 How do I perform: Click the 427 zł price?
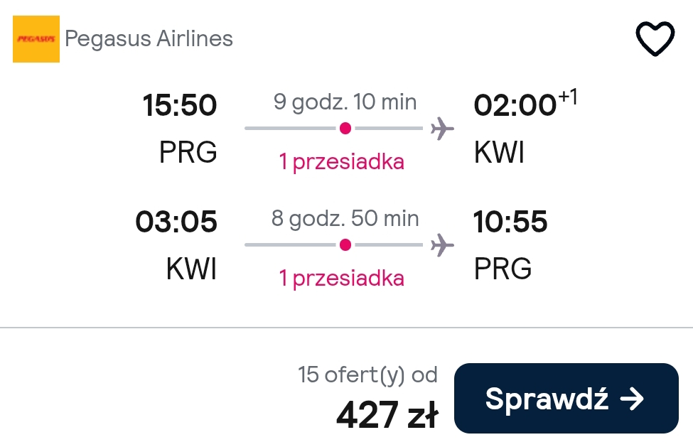tap(387, 415)
